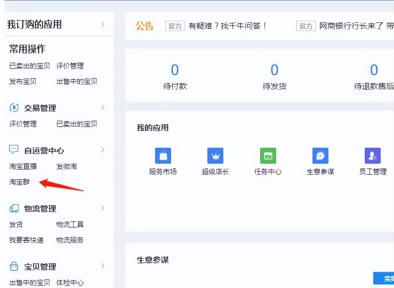Click the 自运营中心 chat bubble icon
394x288 pixels.
click(14, 149)
